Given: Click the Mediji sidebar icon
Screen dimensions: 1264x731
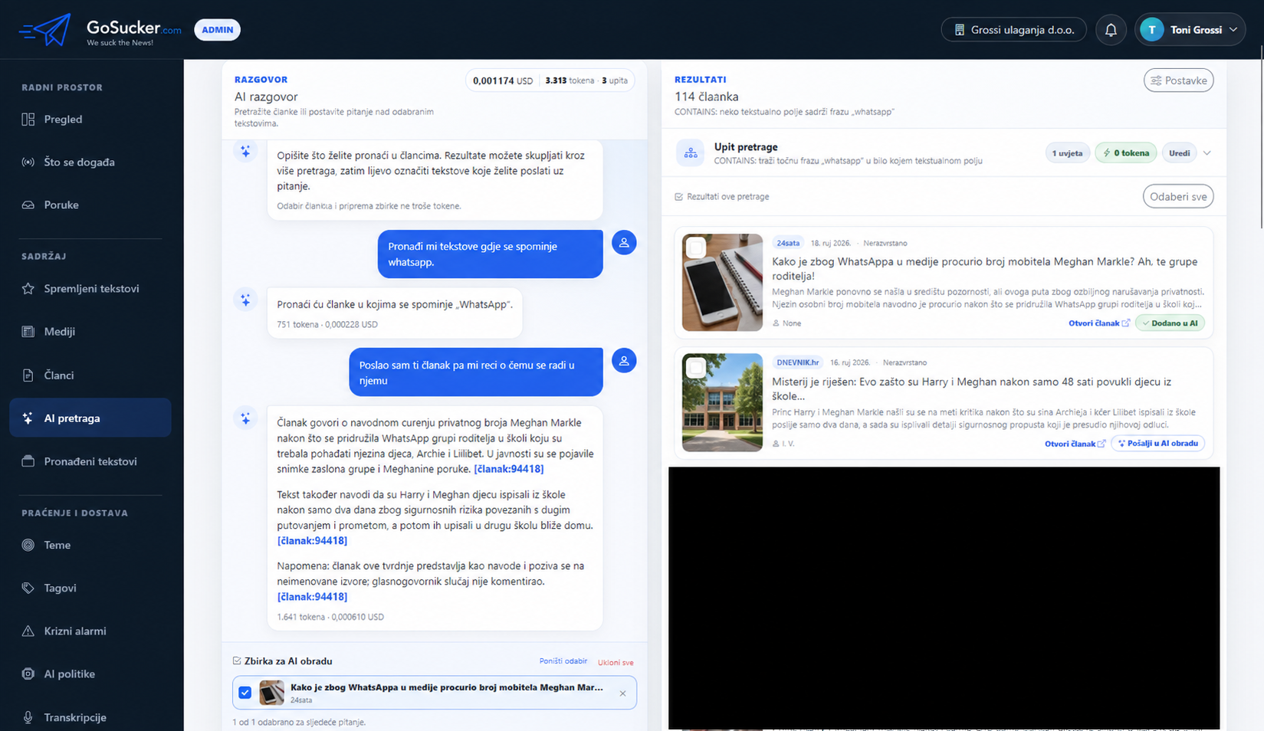Looking at the screenshot, I should tap(28, 332).
